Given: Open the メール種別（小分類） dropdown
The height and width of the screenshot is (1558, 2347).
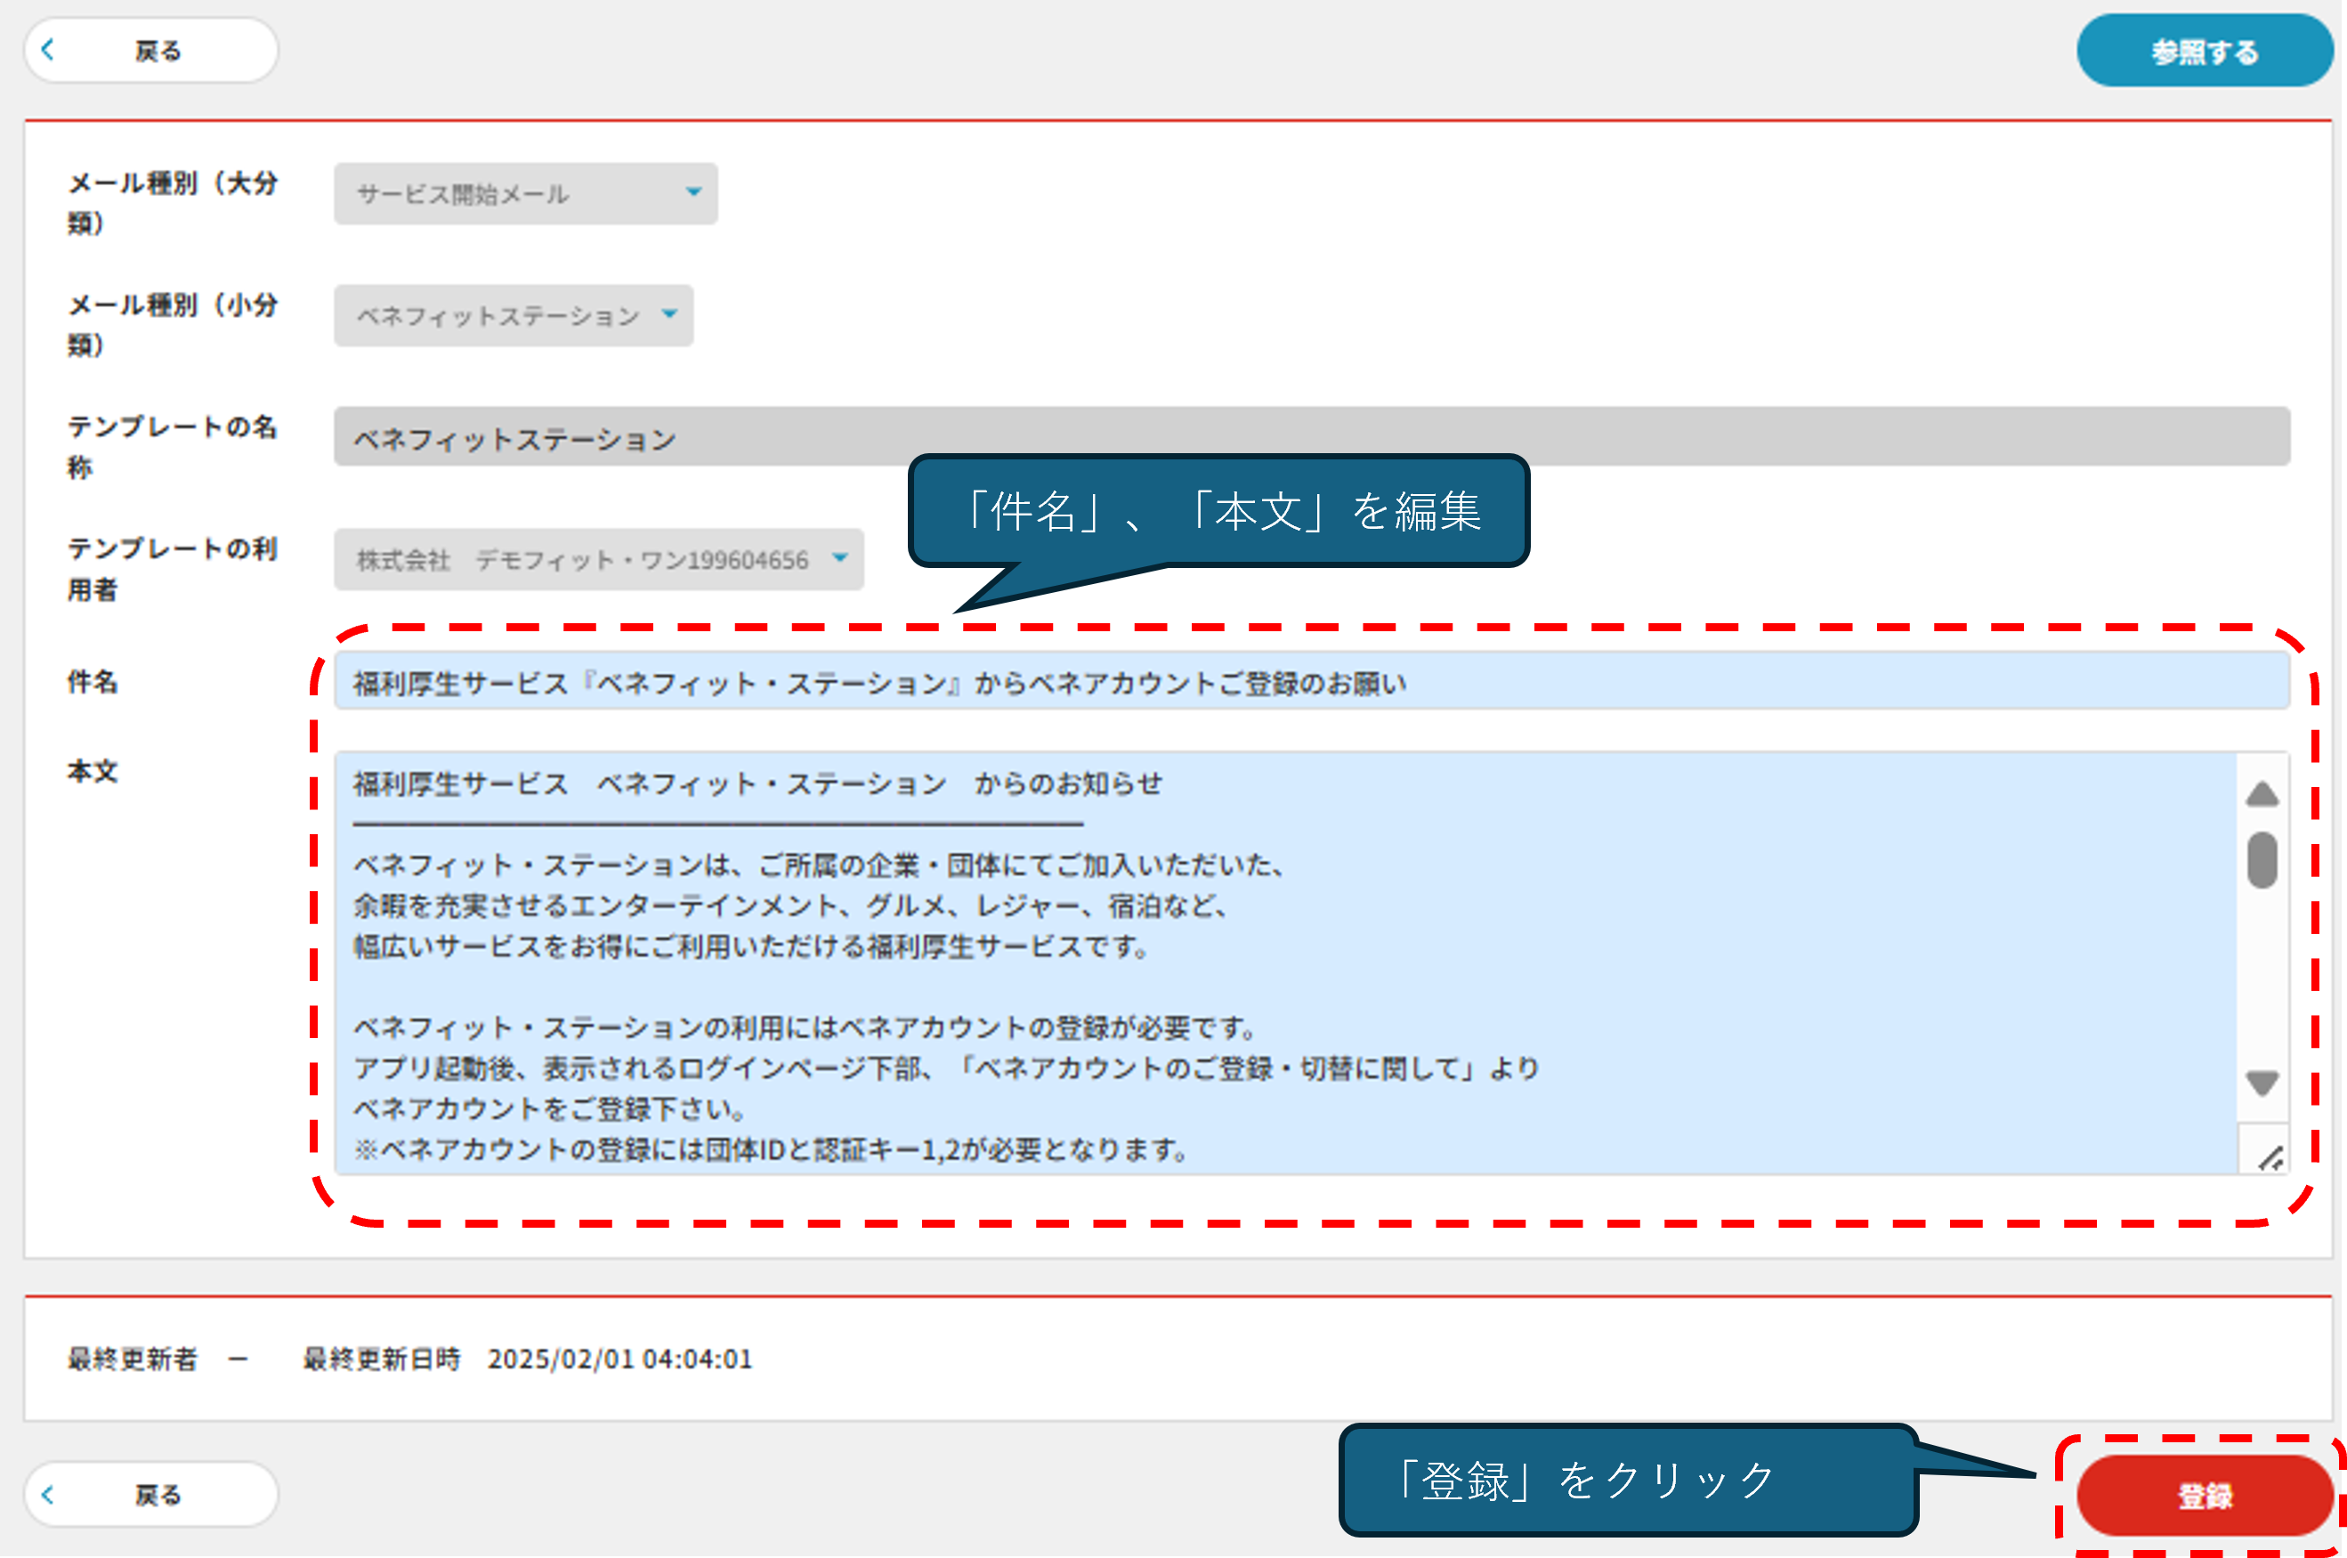Looking at the screenshot, I should pos(514,315).
